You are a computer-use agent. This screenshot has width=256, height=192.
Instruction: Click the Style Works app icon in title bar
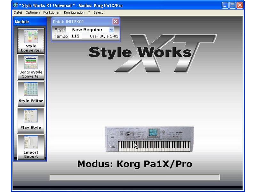point(15,5)
